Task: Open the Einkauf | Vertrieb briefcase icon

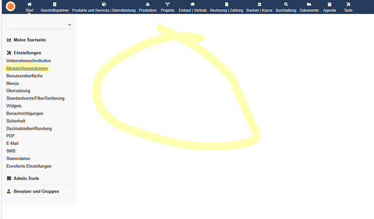Action: (x=193, y=4)
